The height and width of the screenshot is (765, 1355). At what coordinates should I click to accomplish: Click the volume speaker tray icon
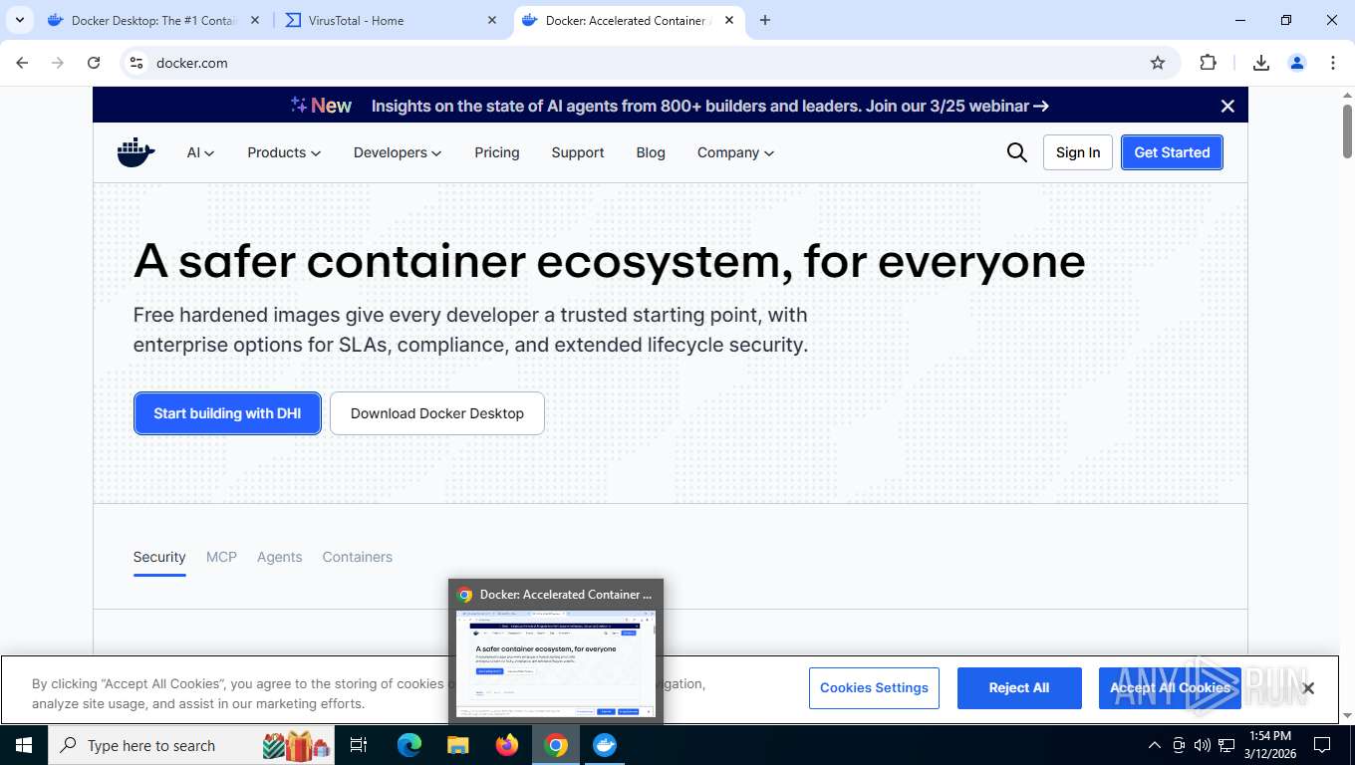click(1202, 745)
